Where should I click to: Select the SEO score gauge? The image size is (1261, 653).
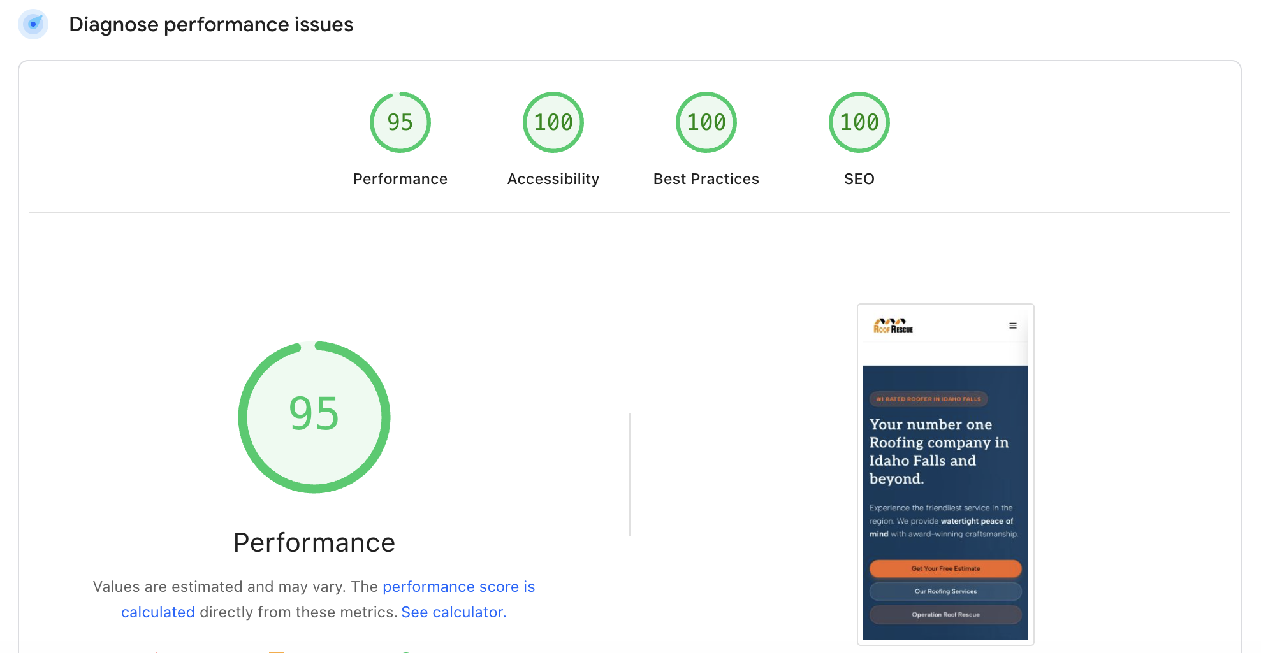tap(859, 122)
